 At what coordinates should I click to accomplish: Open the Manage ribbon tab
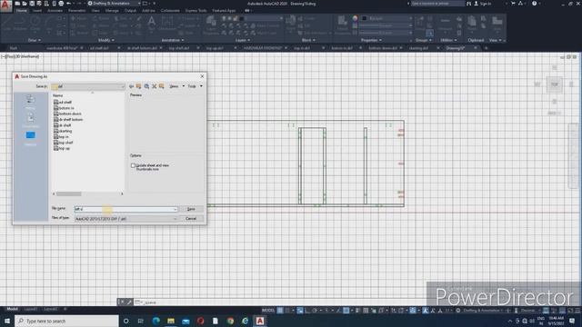(x=112, y=11)
